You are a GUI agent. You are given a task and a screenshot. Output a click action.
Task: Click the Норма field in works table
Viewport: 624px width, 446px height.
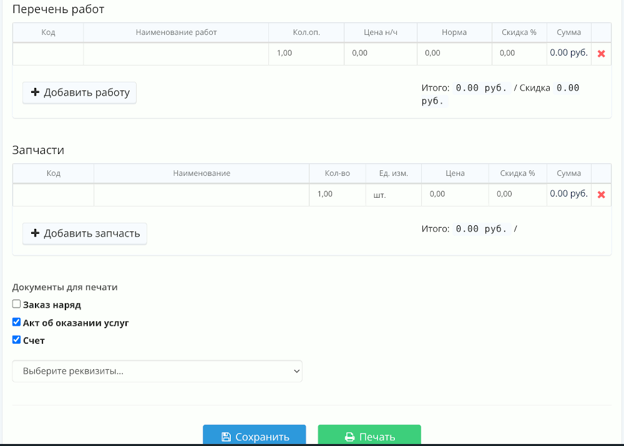click(454, 54)
